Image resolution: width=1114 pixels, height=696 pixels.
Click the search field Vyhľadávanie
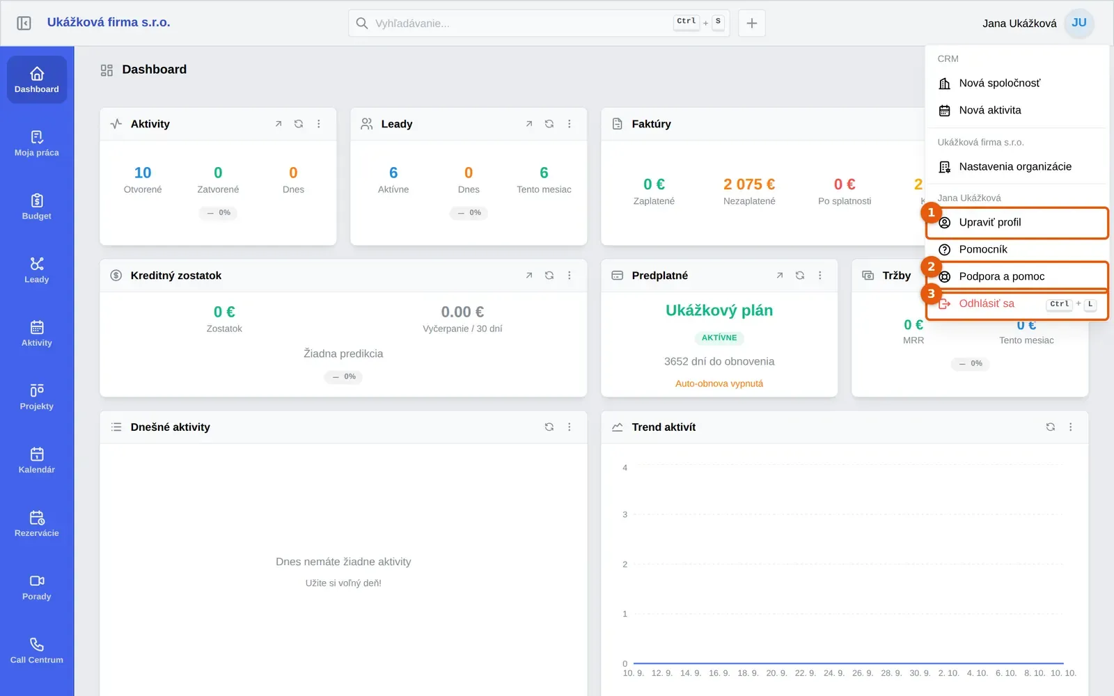point(539,23)
